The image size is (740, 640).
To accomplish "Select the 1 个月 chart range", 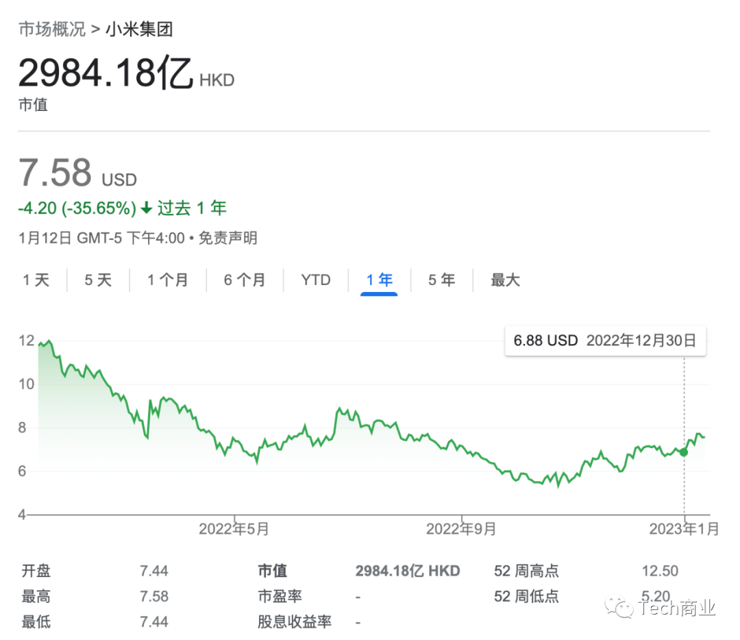I will coord(167,280).
